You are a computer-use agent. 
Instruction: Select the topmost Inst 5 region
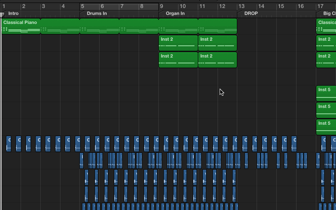click(x=326, y=93)
